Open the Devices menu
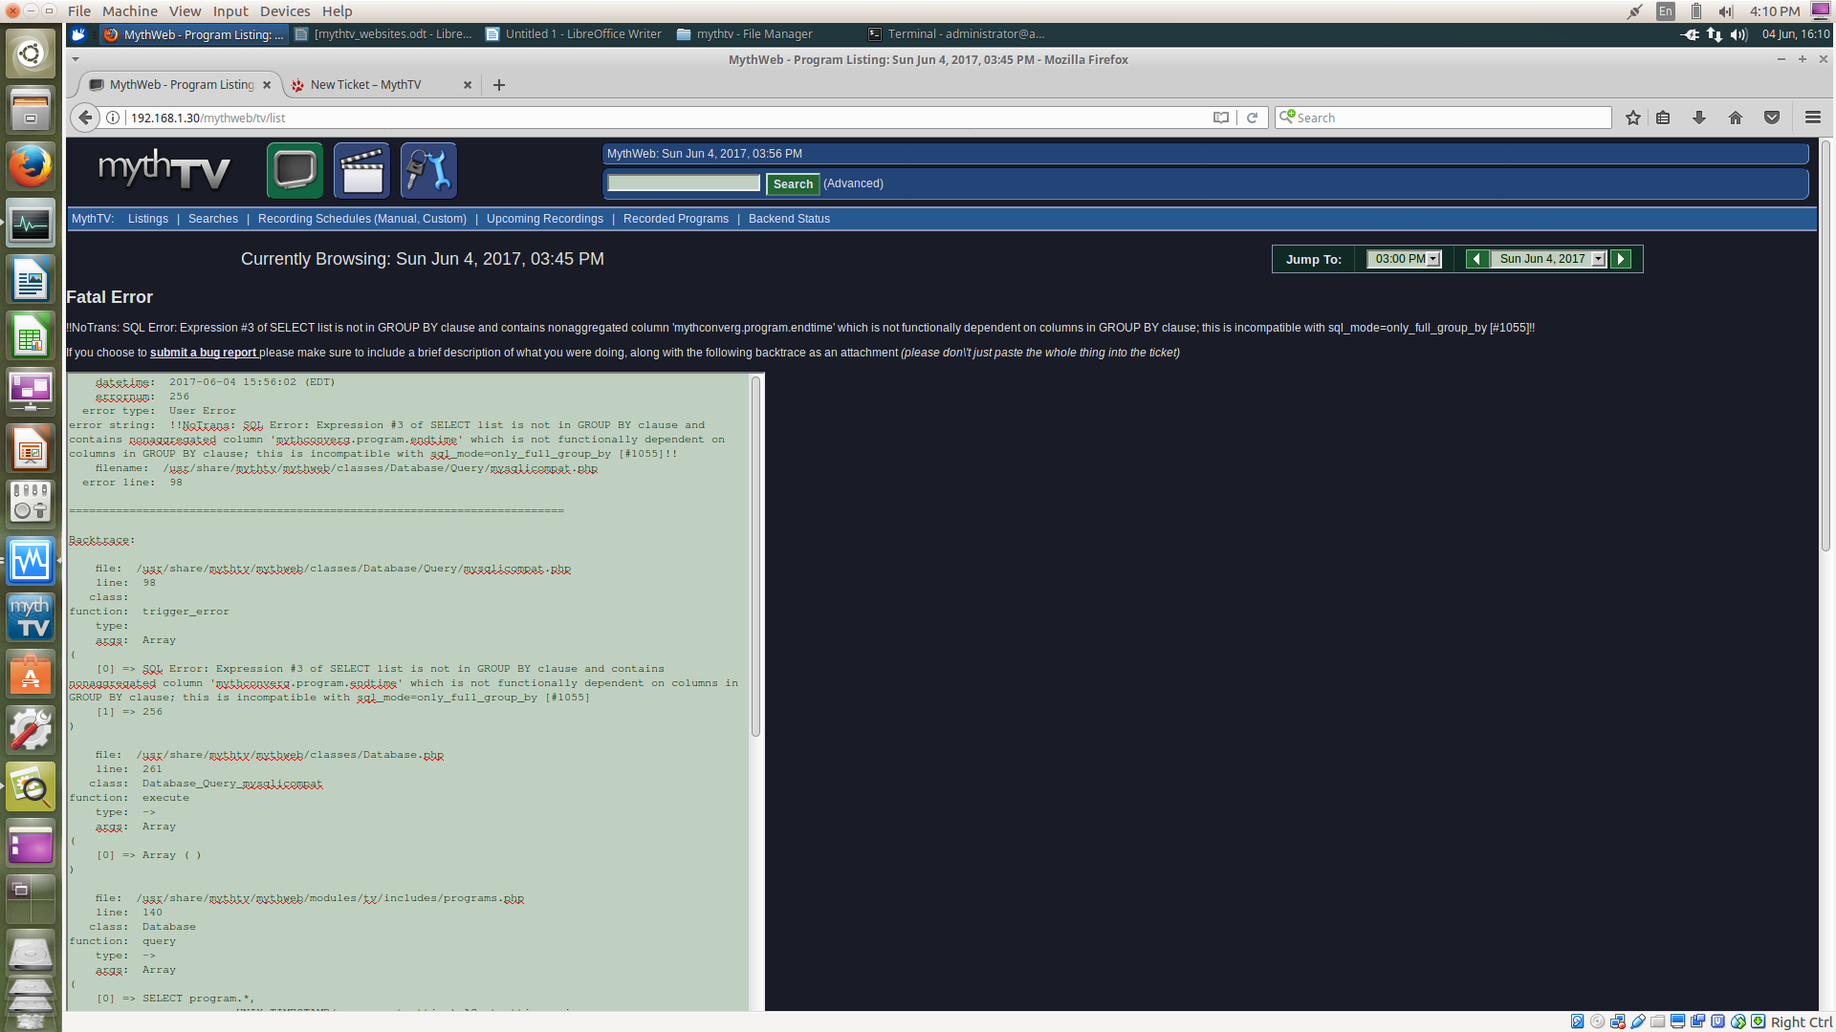 [x=284, y=11]
